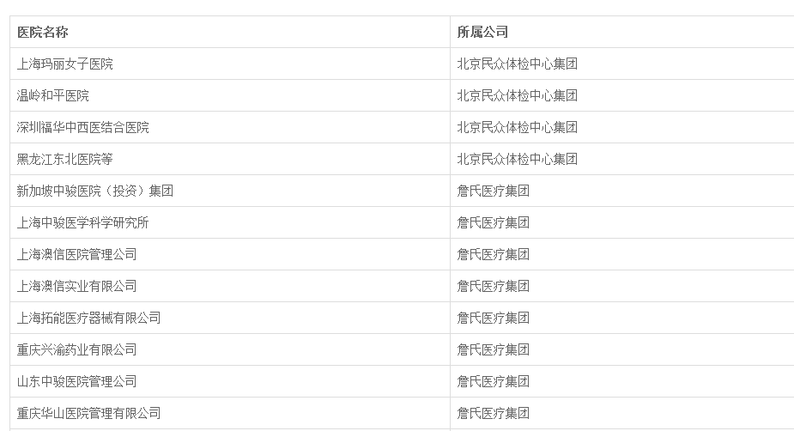
Task: Select the 温岭和平医院 cell
Action: [53, 95]
